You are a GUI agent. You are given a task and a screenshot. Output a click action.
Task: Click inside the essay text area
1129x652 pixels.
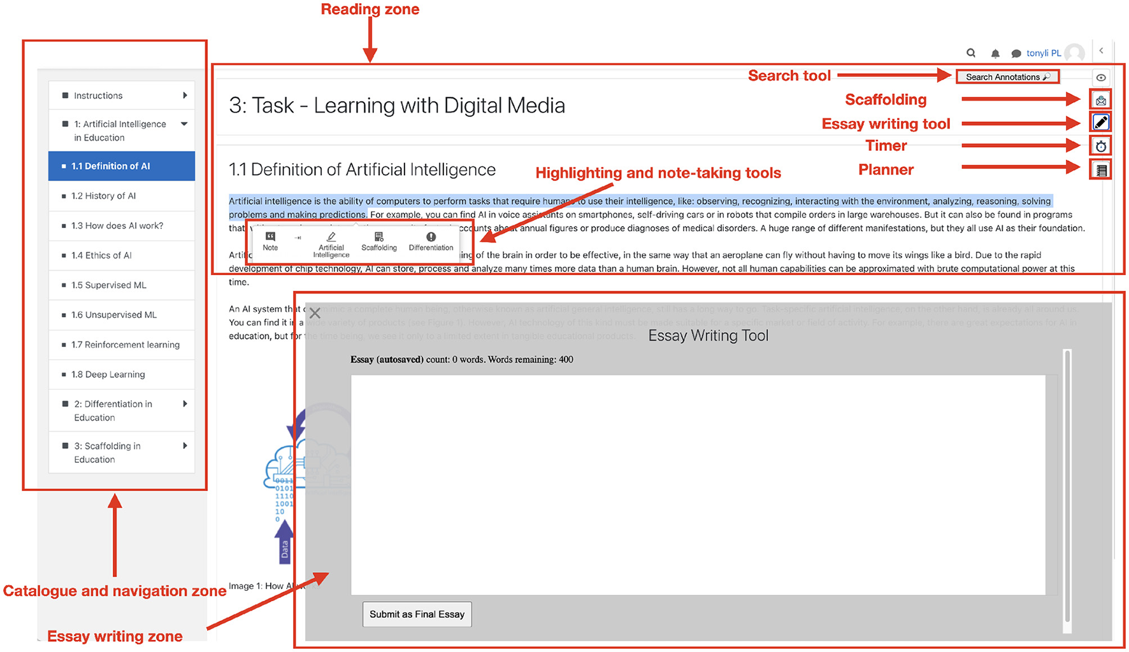pos(698,484)
